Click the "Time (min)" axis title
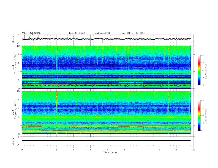The image size is (218, 168). (110, 152)
